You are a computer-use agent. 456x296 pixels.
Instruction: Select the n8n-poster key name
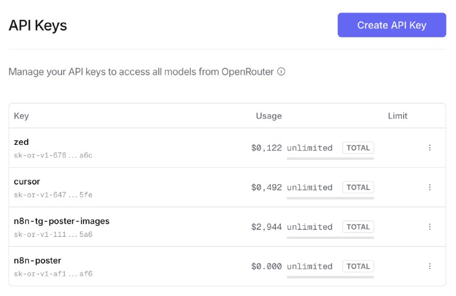(x=37, y=261)
